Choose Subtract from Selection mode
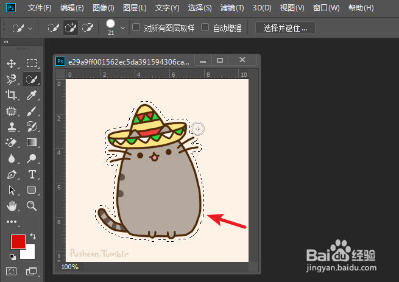 point(88,28)
